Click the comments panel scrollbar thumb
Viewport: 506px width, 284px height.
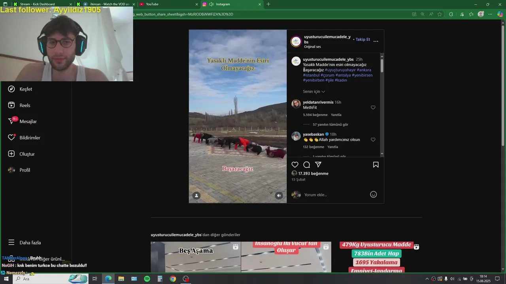pos(382,65)
